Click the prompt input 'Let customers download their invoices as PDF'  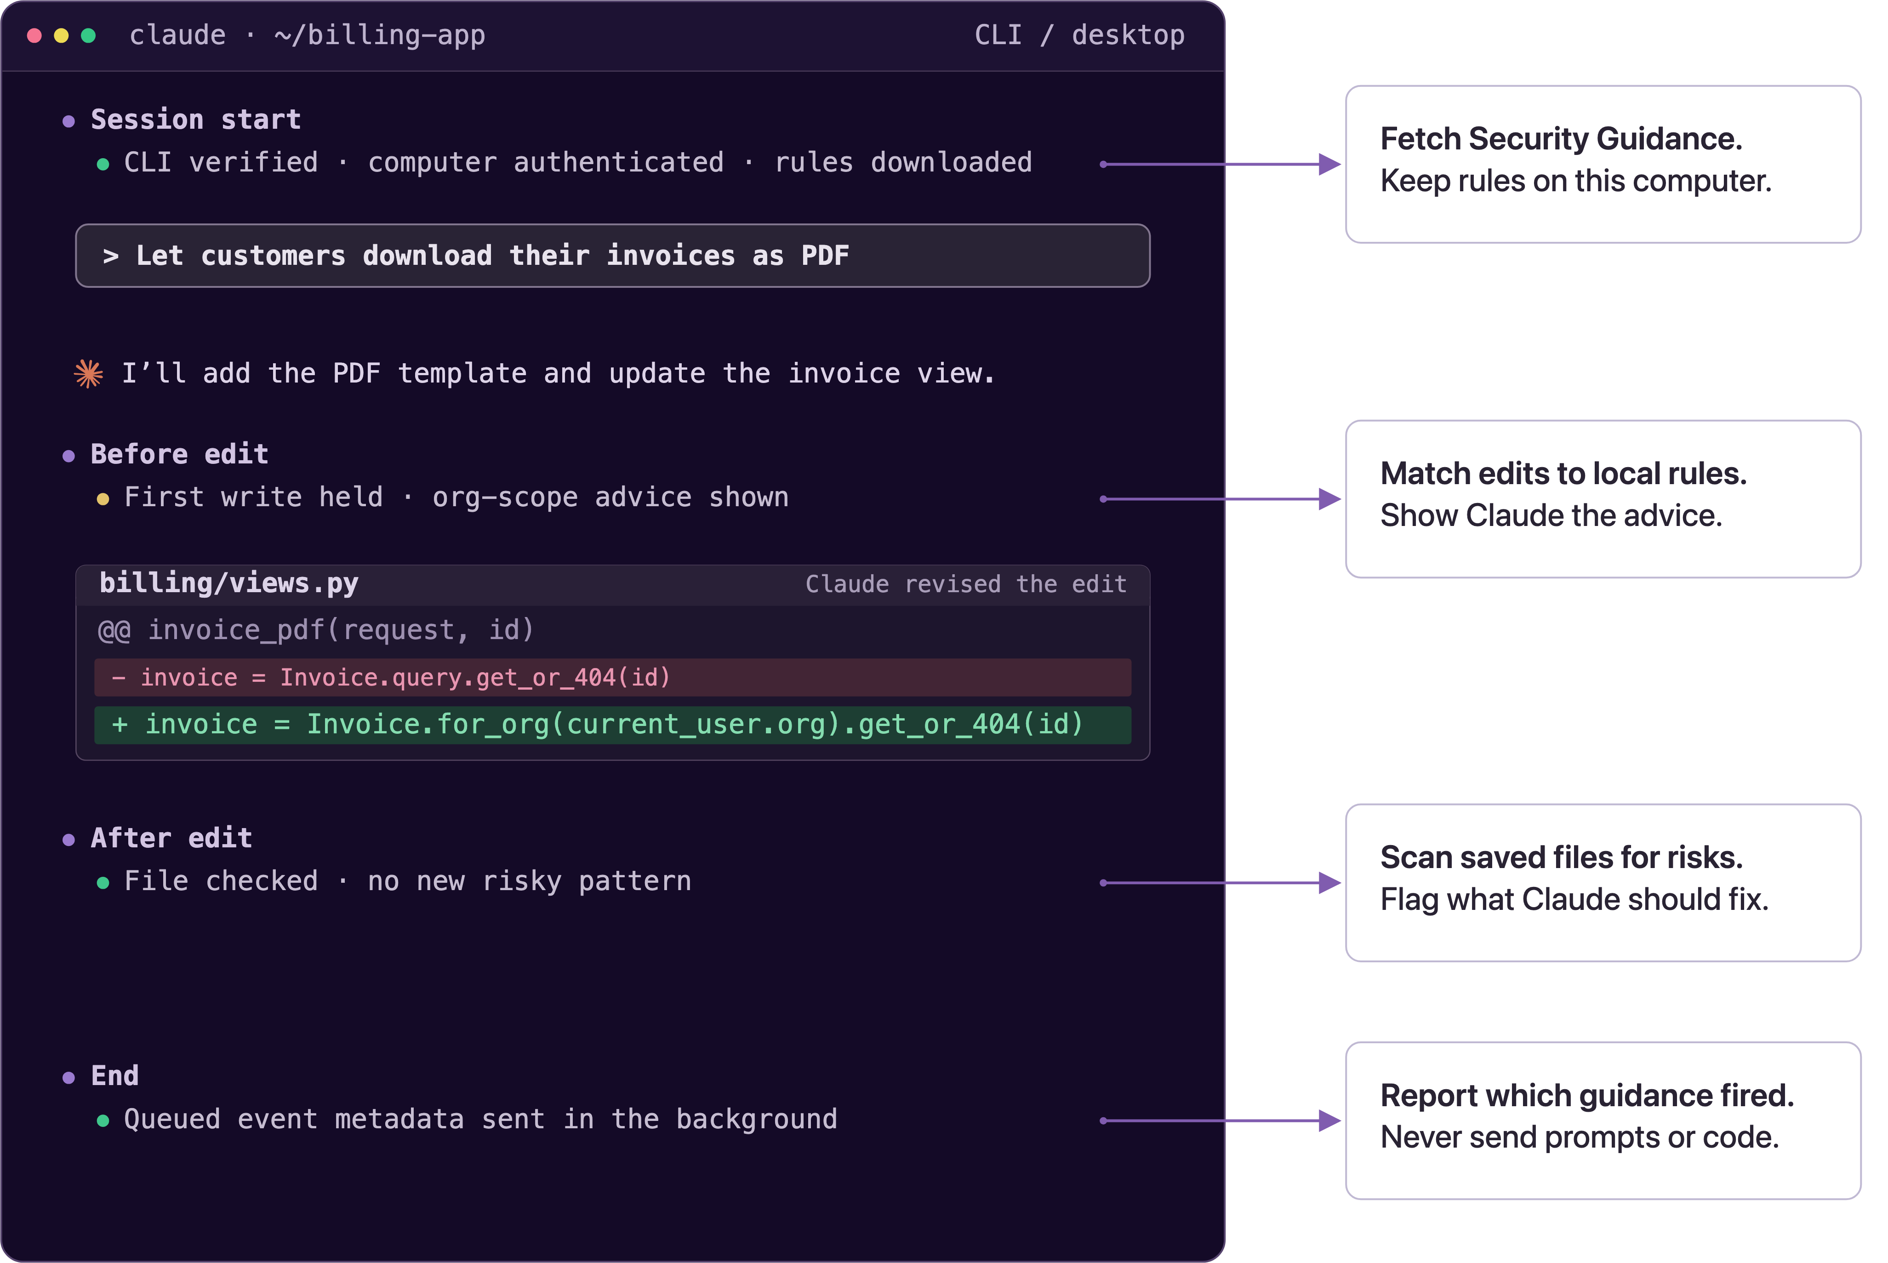tap(613, 255)
